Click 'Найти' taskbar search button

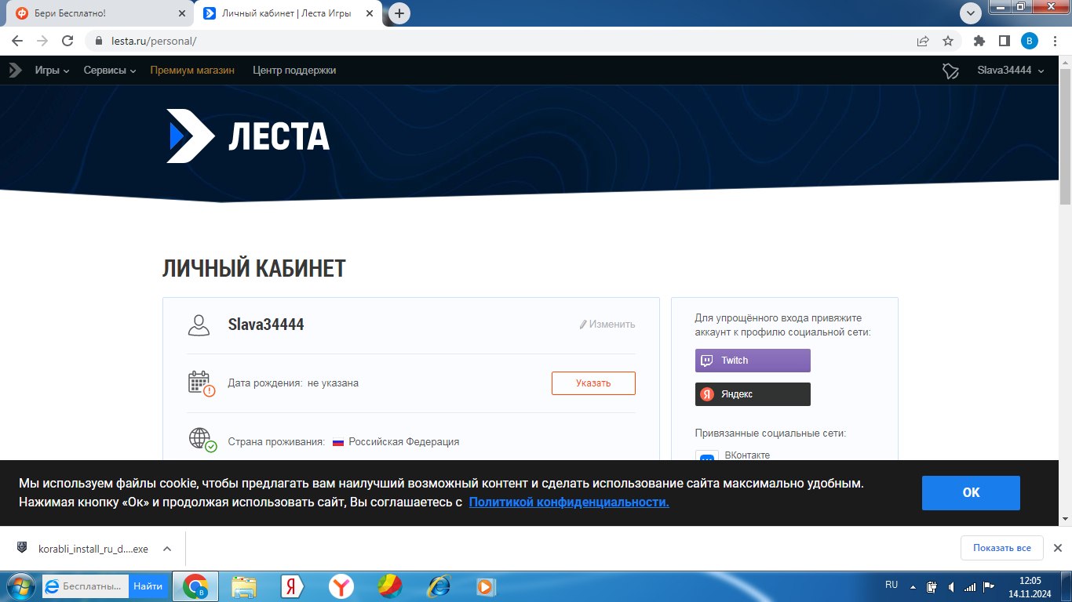point(148,586)
